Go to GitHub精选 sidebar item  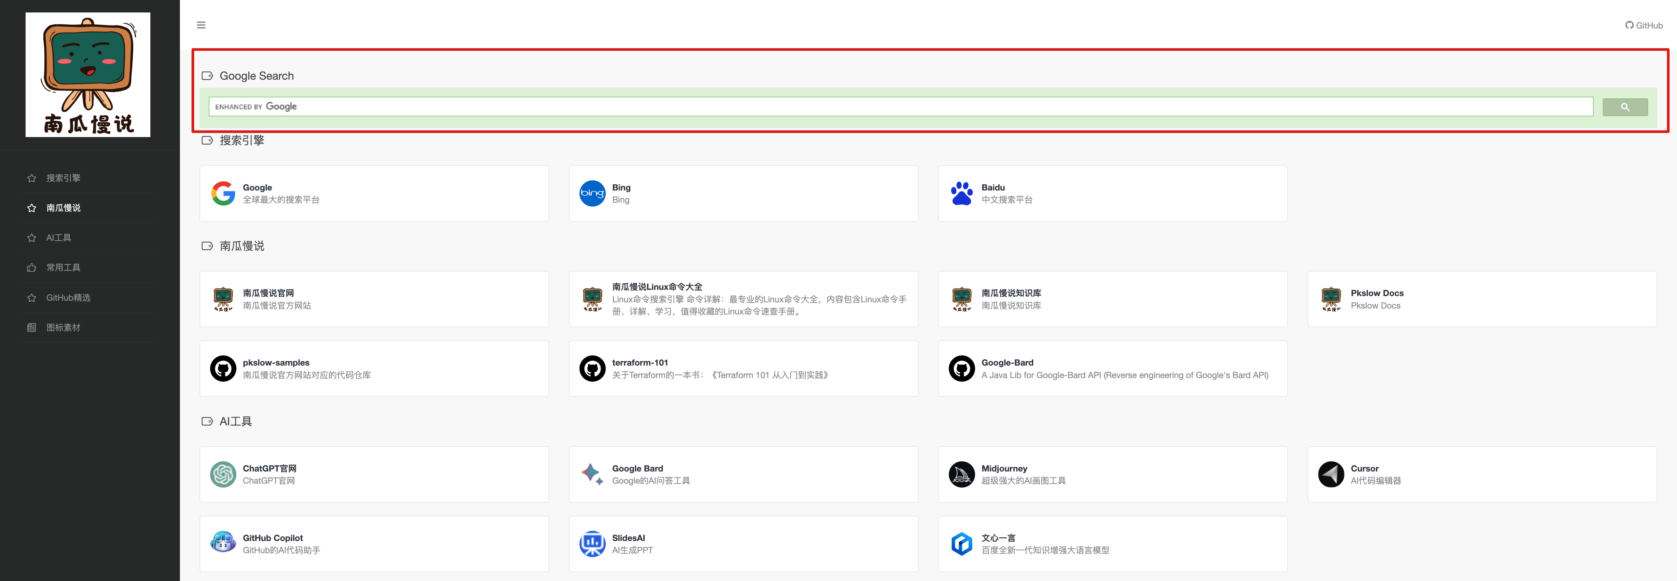(x=68, y=298)
